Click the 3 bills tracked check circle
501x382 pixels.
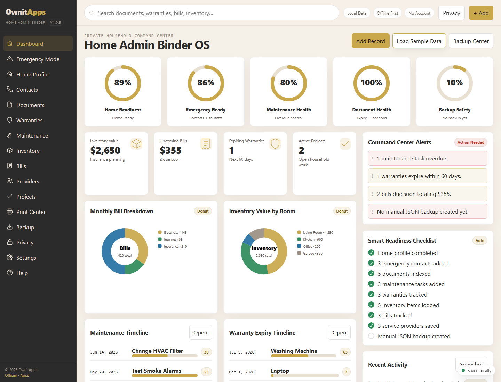tap(371, 315)
